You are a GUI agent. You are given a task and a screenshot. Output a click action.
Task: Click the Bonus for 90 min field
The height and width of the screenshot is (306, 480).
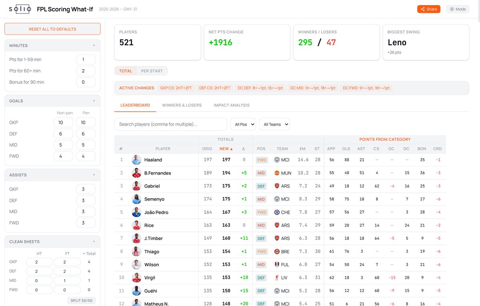click(x=86, y=82)
